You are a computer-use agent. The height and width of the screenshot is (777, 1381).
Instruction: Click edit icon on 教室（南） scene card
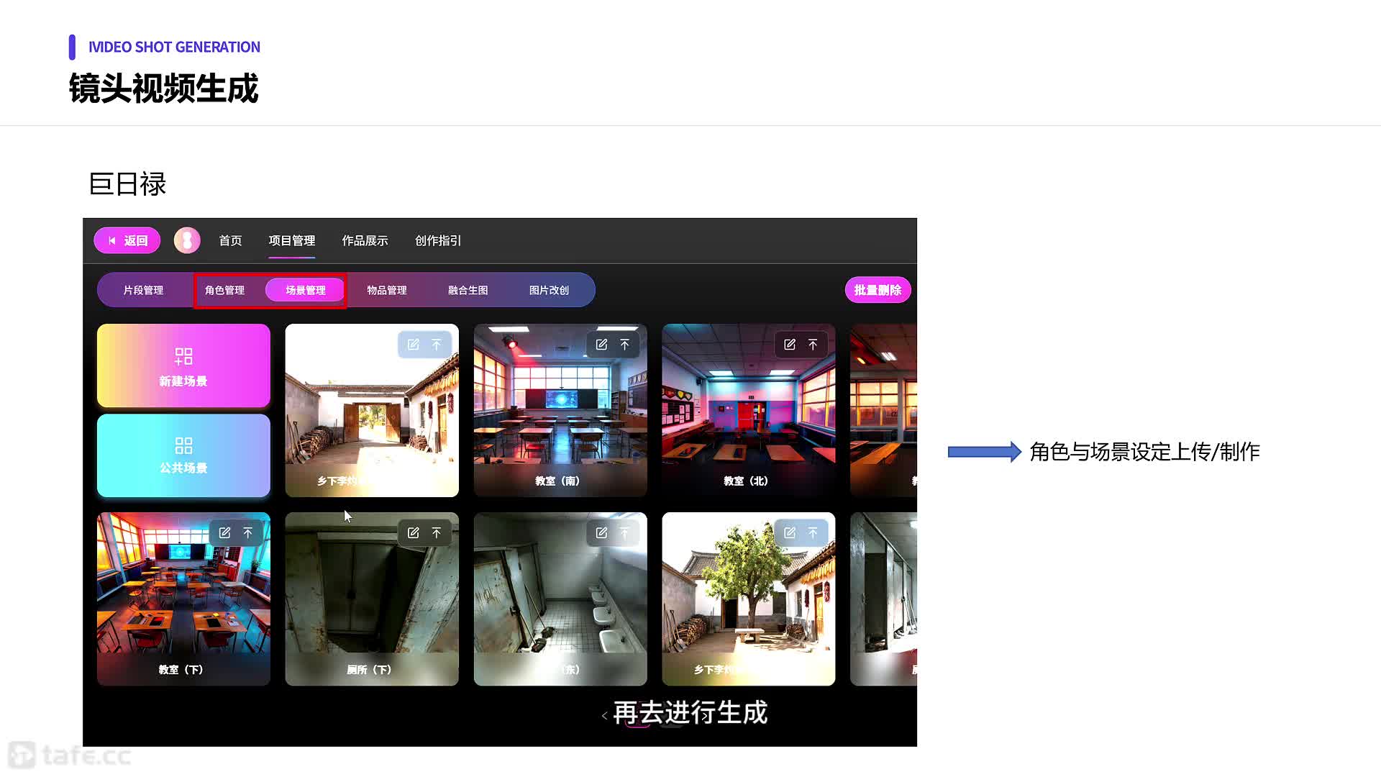pyautogui.click(x=601, y=345)
